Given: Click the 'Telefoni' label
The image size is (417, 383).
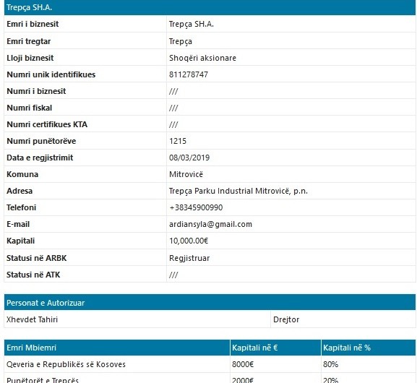Looking at the screenshot, I should click(x=21, y=207).
